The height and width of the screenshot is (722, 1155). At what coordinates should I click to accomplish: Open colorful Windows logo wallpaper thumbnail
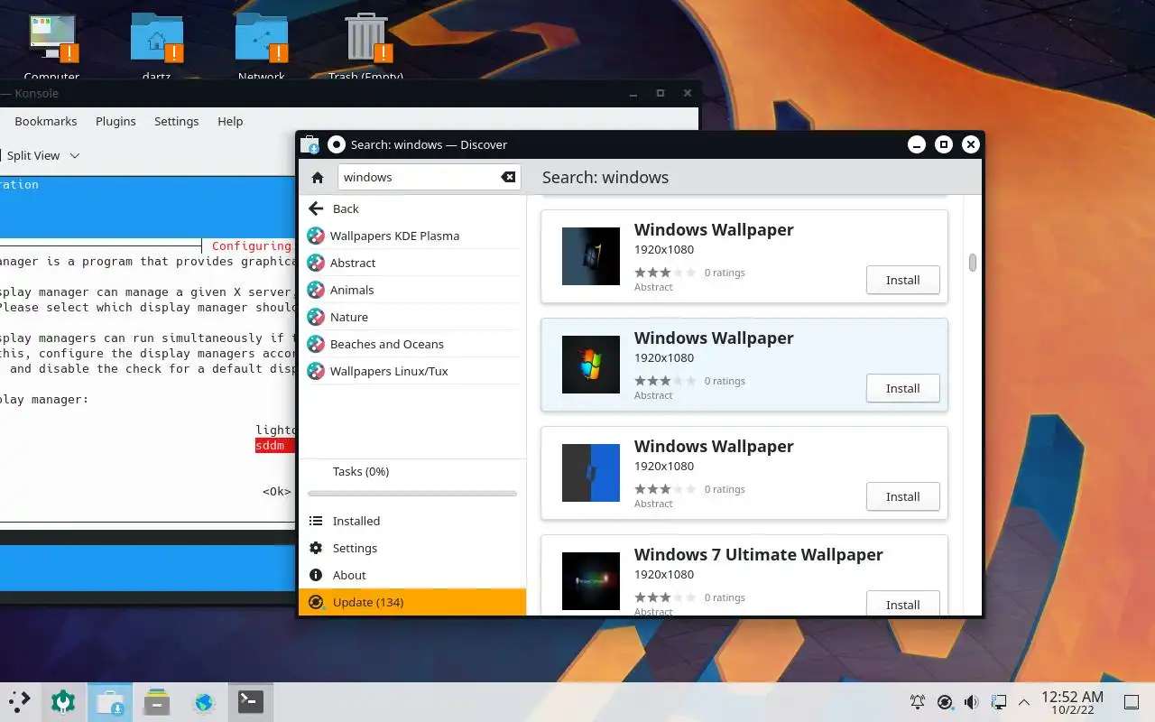point(591,365)
